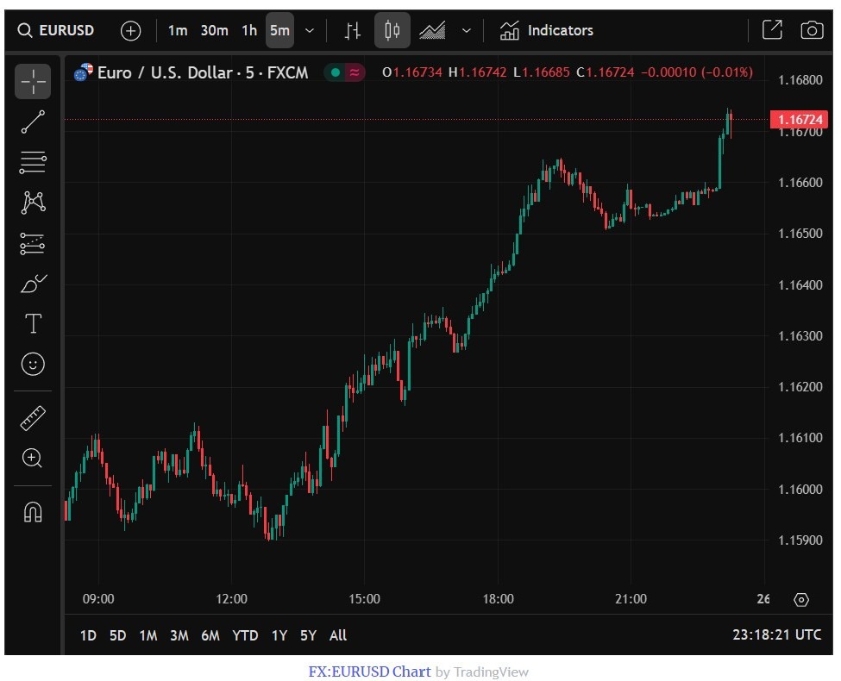The image size is (841, 681).
Task: Toggle the magnet snap mode
Action: pos(33,512)
